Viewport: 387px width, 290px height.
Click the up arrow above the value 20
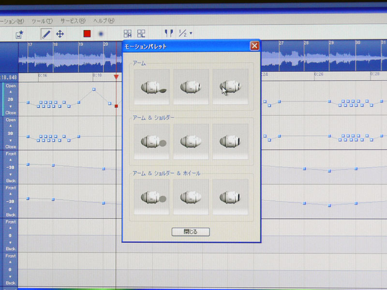click(x=10, y=92)
